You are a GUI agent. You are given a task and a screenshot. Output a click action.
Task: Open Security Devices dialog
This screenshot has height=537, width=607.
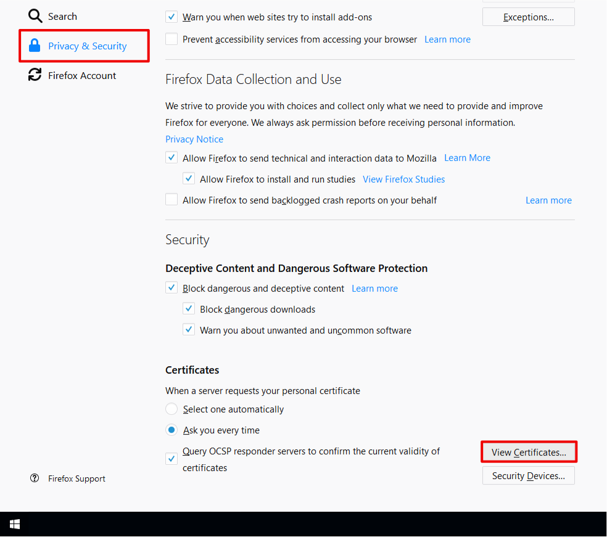(529, 475)
